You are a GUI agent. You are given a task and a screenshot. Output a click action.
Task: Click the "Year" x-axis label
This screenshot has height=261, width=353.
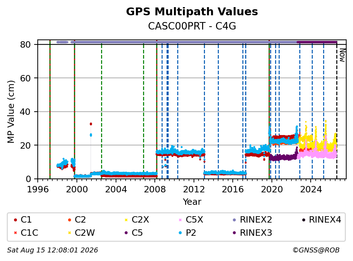click(192, 202)
